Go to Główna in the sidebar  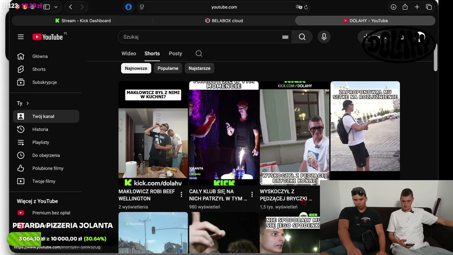click(x=46, y=56)
